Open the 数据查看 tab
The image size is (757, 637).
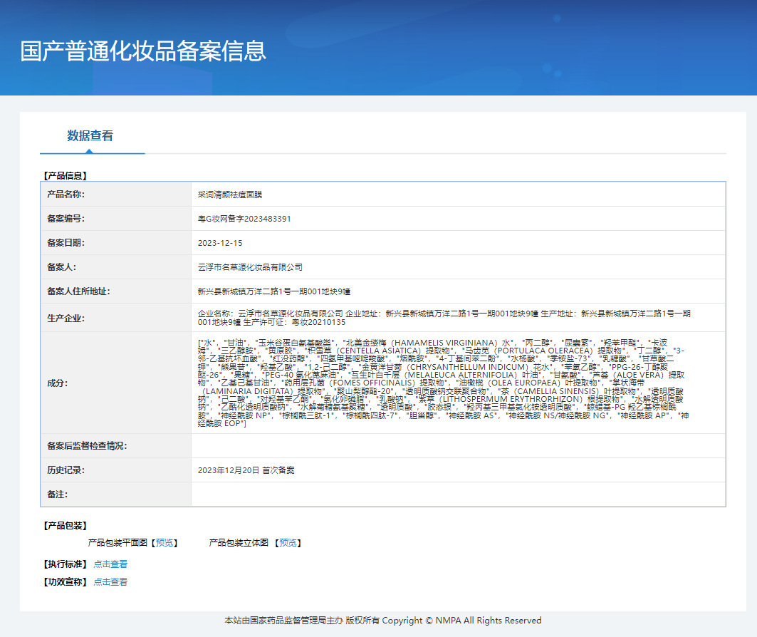(90, 135)
